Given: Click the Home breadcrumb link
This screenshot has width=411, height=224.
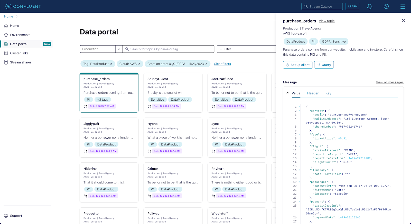Looking at the screenshot, I should click(x=8, y=16).
